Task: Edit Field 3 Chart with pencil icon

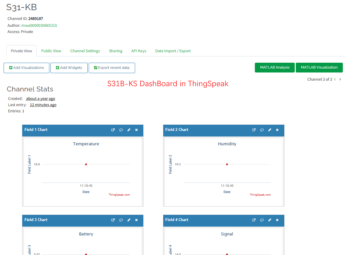Action: click(129, 220)
